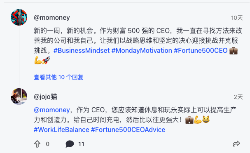Viewport: 250px width, 153px height.
Task: Expand 查看其他 10 个回复 link
Action: tap(58, 77)
